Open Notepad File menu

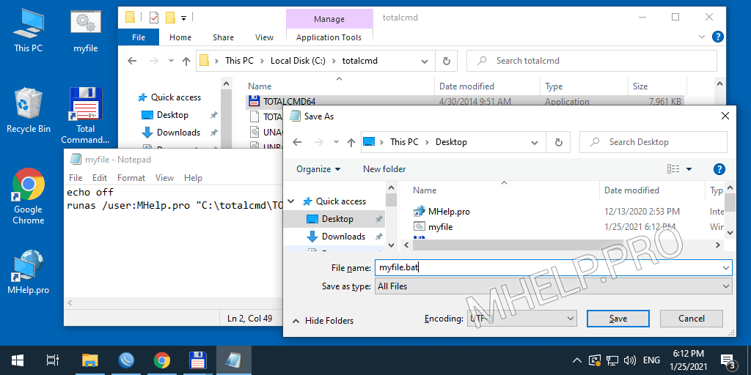(x=76, y=177)
